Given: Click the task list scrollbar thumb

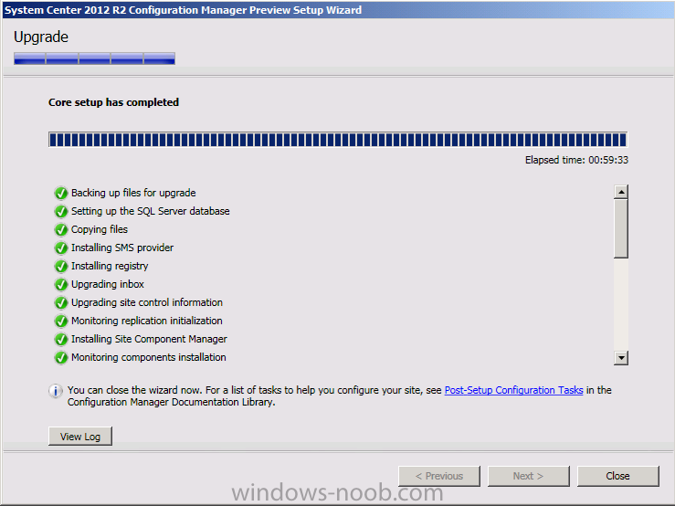Looking at the screenshot, I should pyautogui.click(x=621, y=228).
